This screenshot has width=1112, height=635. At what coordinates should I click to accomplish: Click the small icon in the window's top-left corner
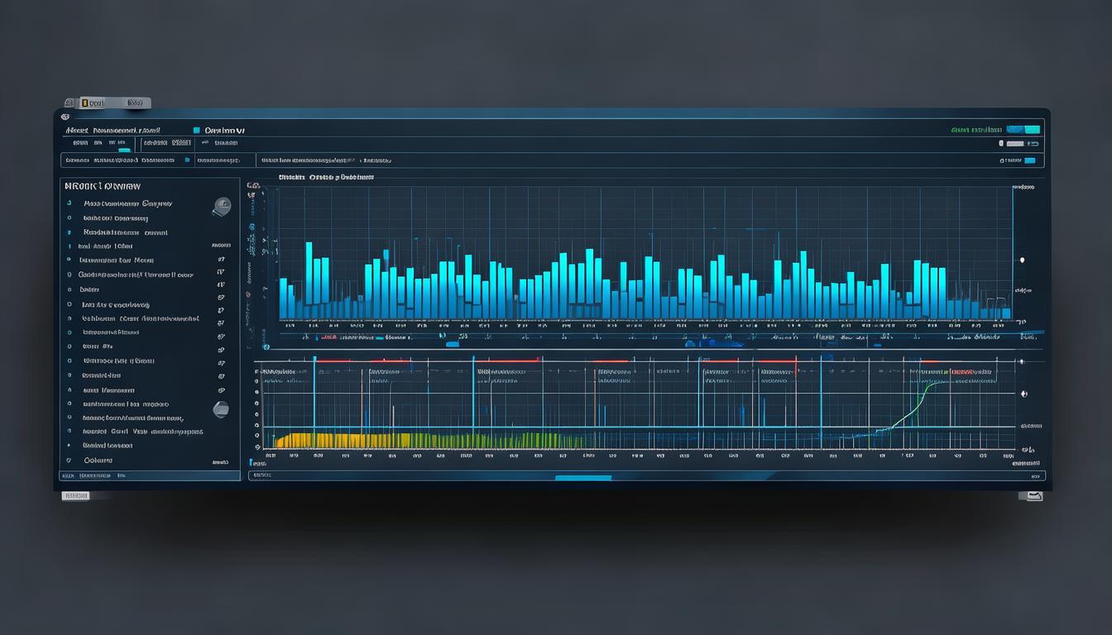click(x=65, y=117)
